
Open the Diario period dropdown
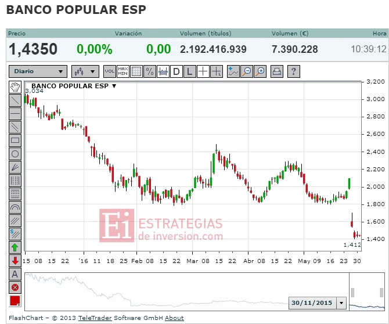pos(38,71)
